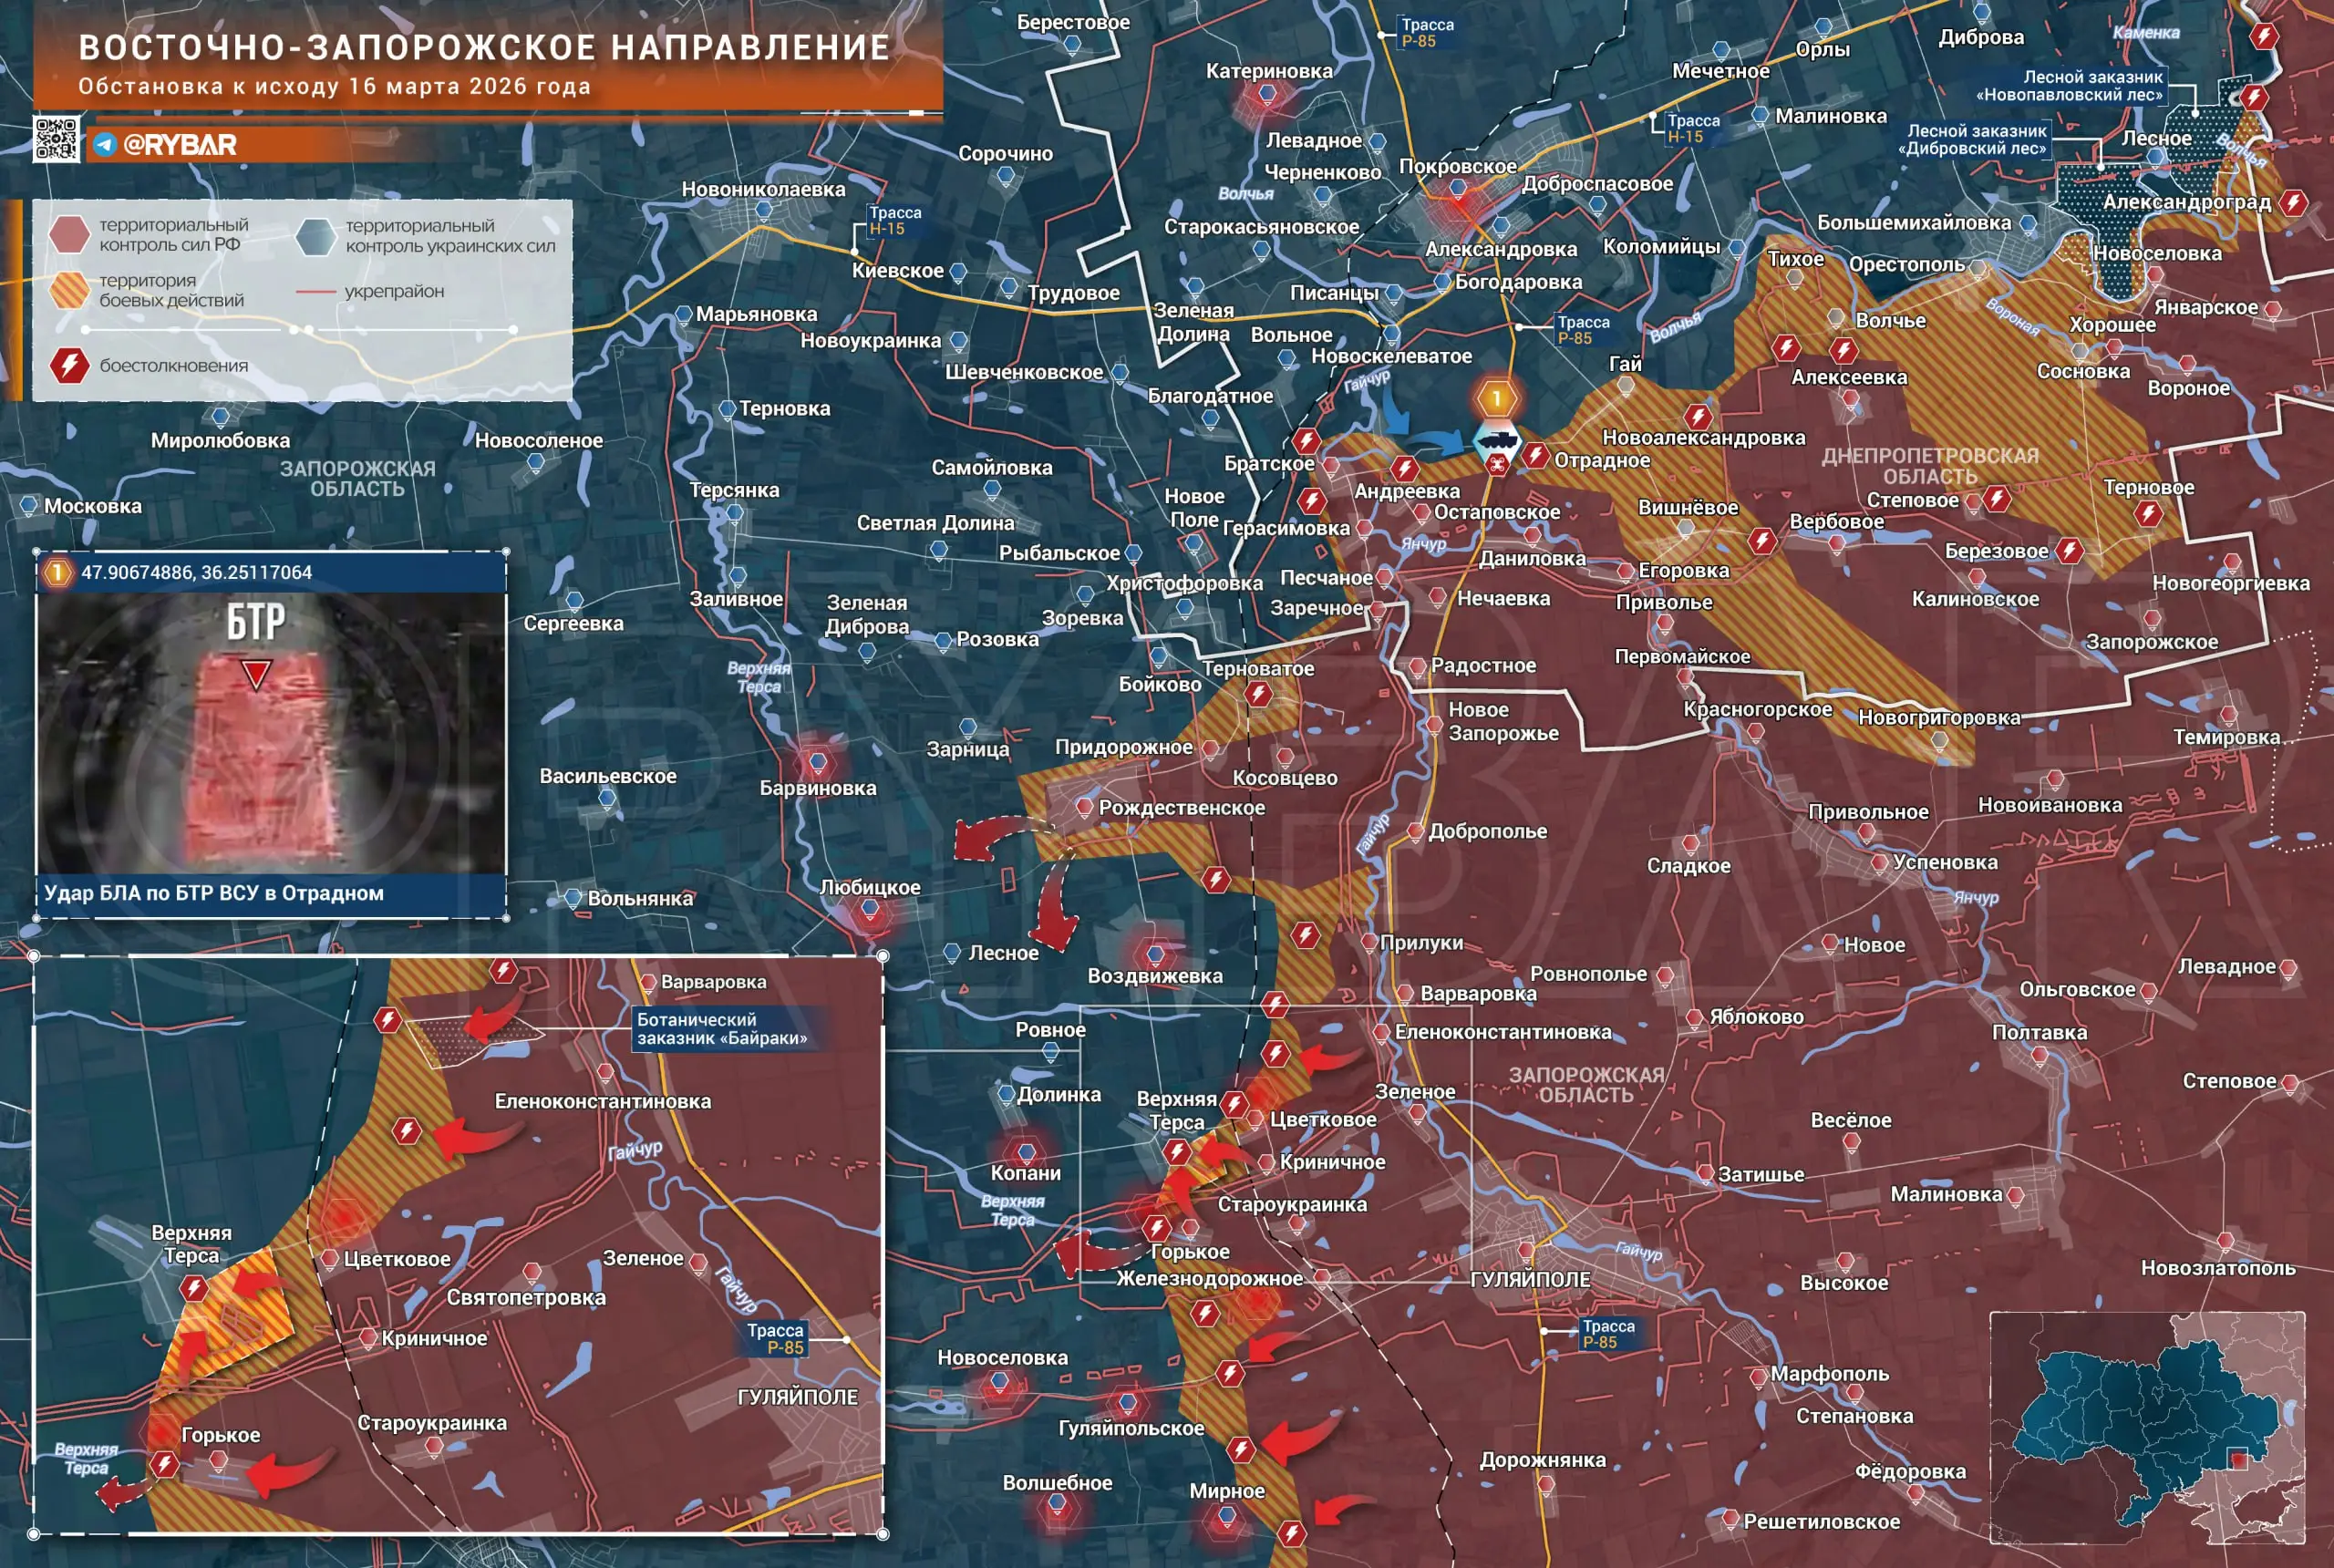Viewport: 2334px width, 1568px height.
Task: Click the @RYBAR channel link
Action: pos(180,145)
